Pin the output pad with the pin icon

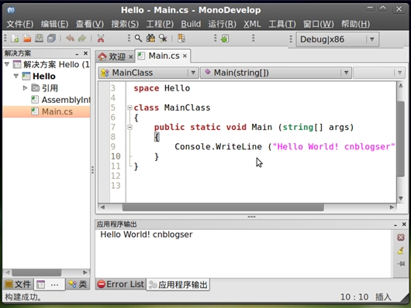point(401,264)
